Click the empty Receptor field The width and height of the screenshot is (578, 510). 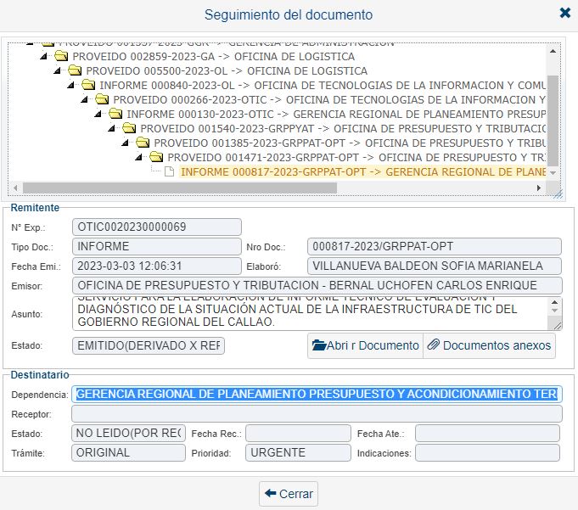tap(317, 414)
